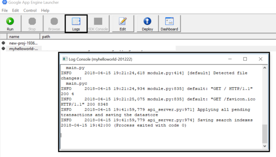Click the Edit pencil icon
This screenshot has width=276, height=157.
[123, 21]
